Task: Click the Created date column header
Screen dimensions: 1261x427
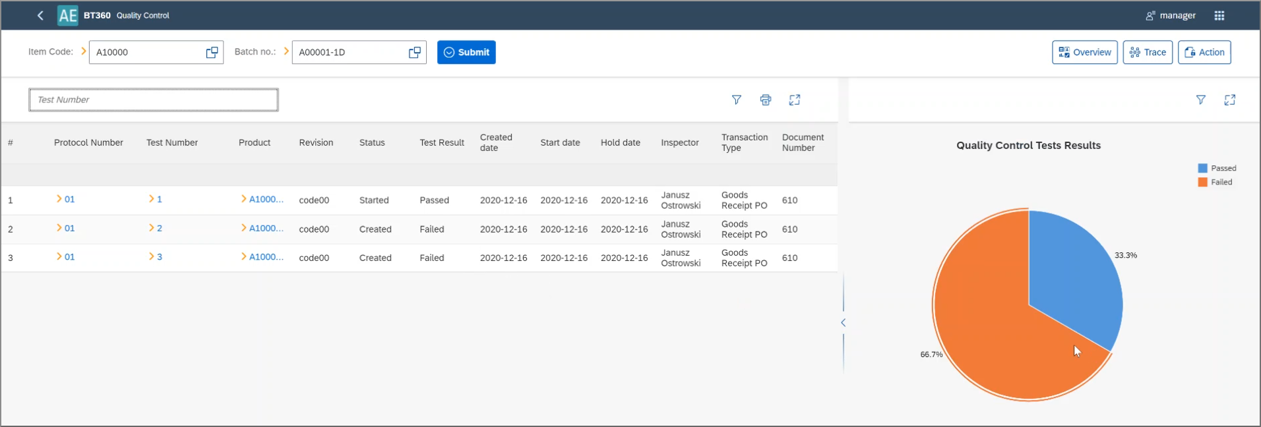Action: pos(496,142)
